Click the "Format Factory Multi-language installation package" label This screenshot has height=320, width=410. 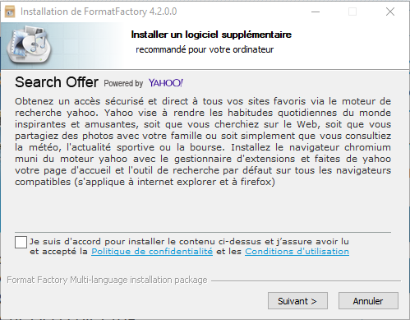click(x=107, y=280)
